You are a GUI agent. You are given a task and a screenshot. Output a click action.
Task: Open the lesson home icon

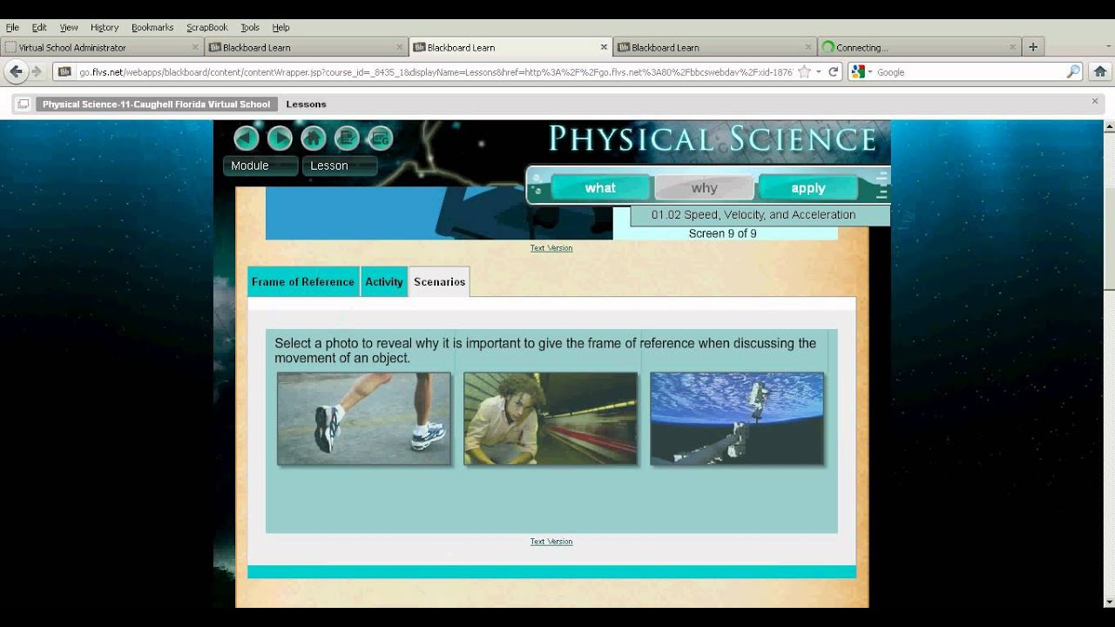(313, 138)
